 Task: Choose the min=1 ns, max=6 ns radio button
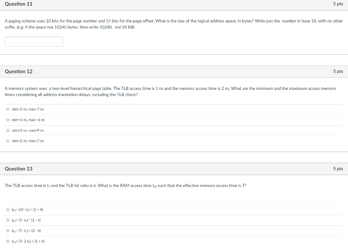pyautogui.click(x=8, y=120)
